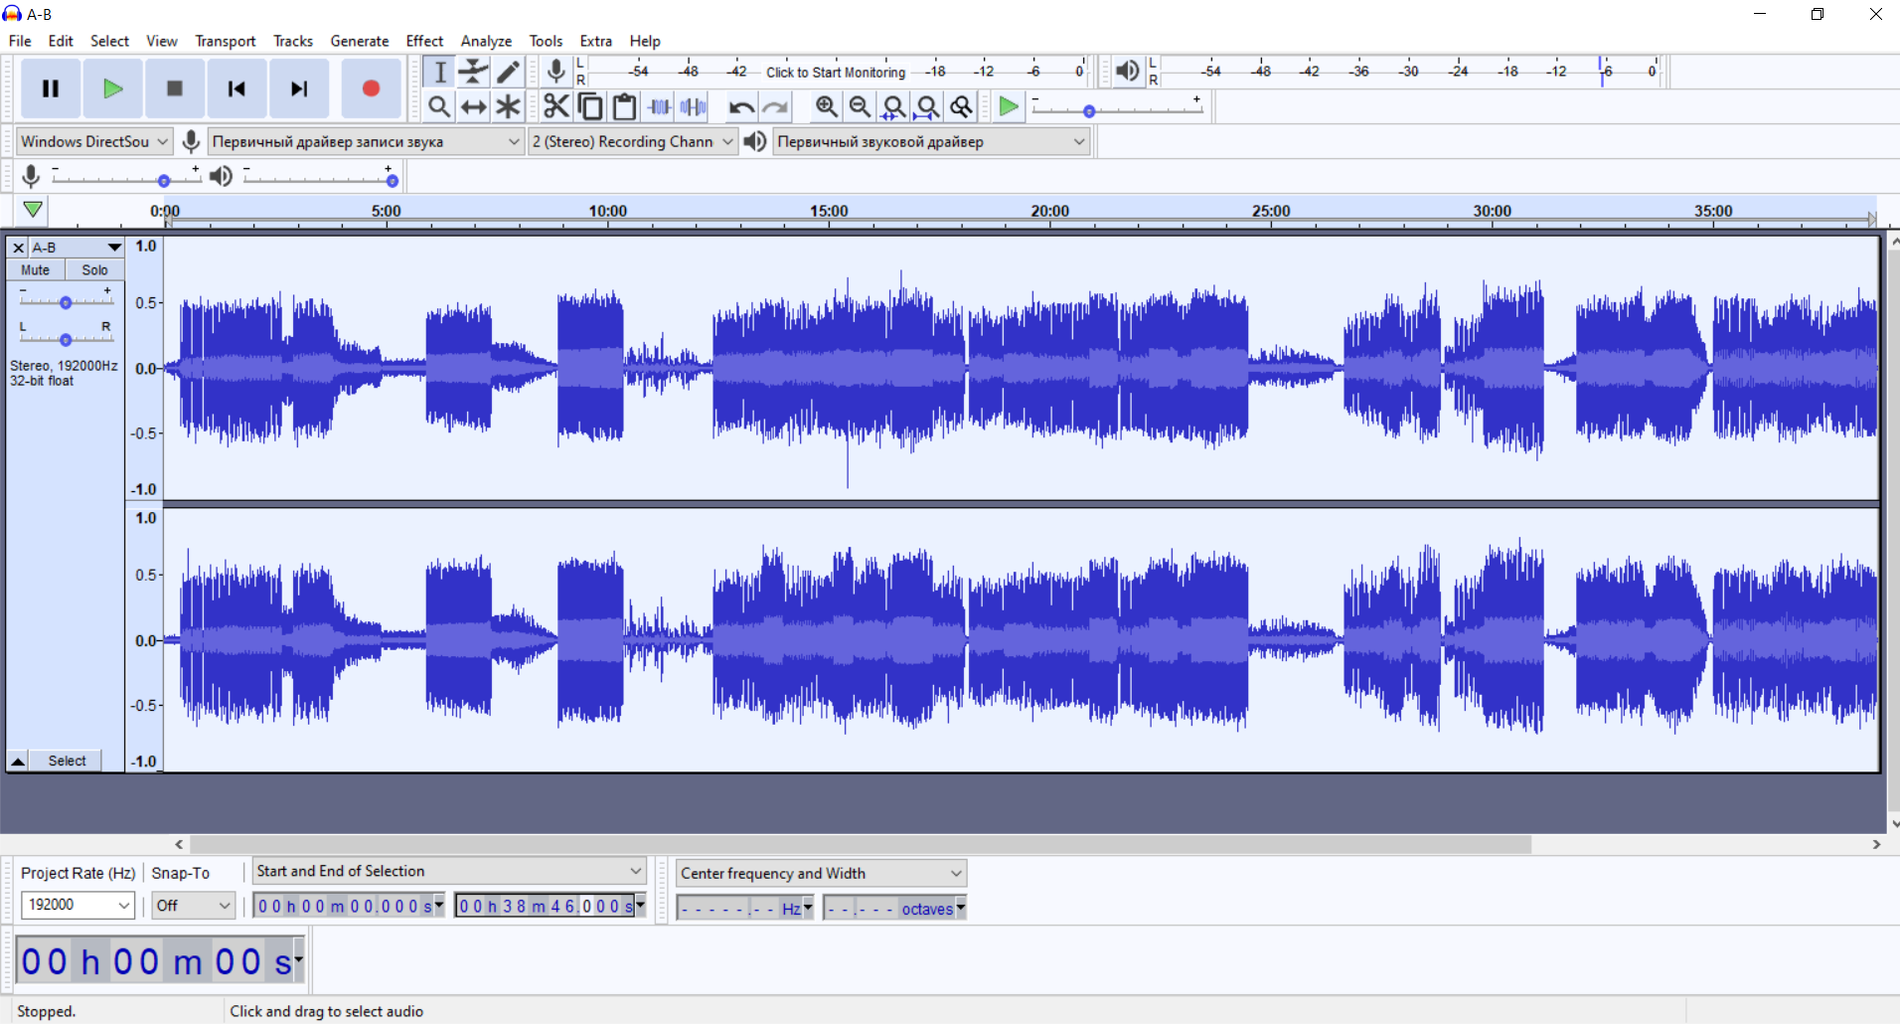
Task: Click the recording volume slider
Action: coord(125,177)
